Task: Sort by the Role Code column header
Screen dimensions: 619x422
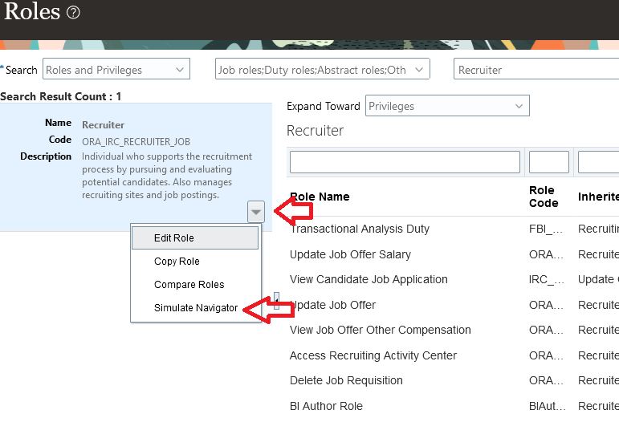Action: (544, 197)
